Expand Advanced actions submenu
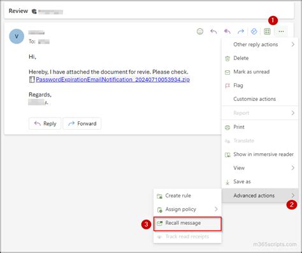Viewport: 302px width, 253px height. point(260,195)
